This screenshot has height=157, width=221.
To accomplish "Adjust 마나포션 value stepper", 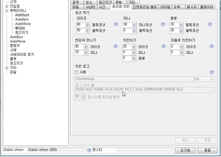I will (134, 25).
